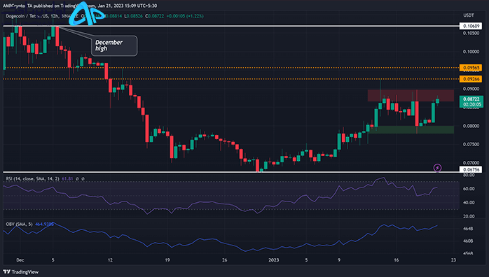
Task: Open the Dogecoin / TetherUS symbol title
Action: coord(27,16)
